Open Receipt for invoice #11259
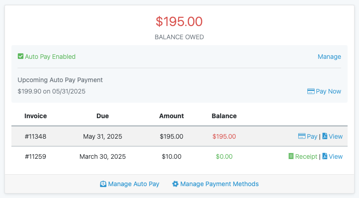 coord(306,156)
